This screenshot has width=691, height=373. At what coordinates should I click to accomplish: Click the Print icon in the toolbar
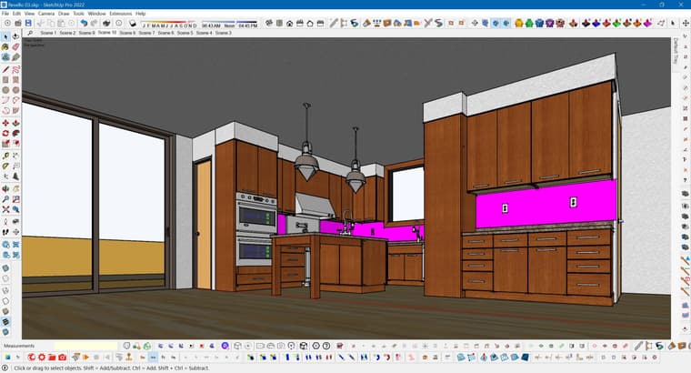(x=107, y=23)
